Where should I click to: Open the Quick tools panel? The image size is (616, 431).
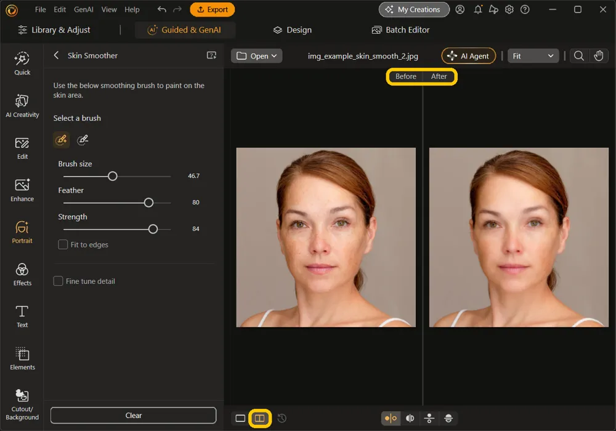[22, 63]
